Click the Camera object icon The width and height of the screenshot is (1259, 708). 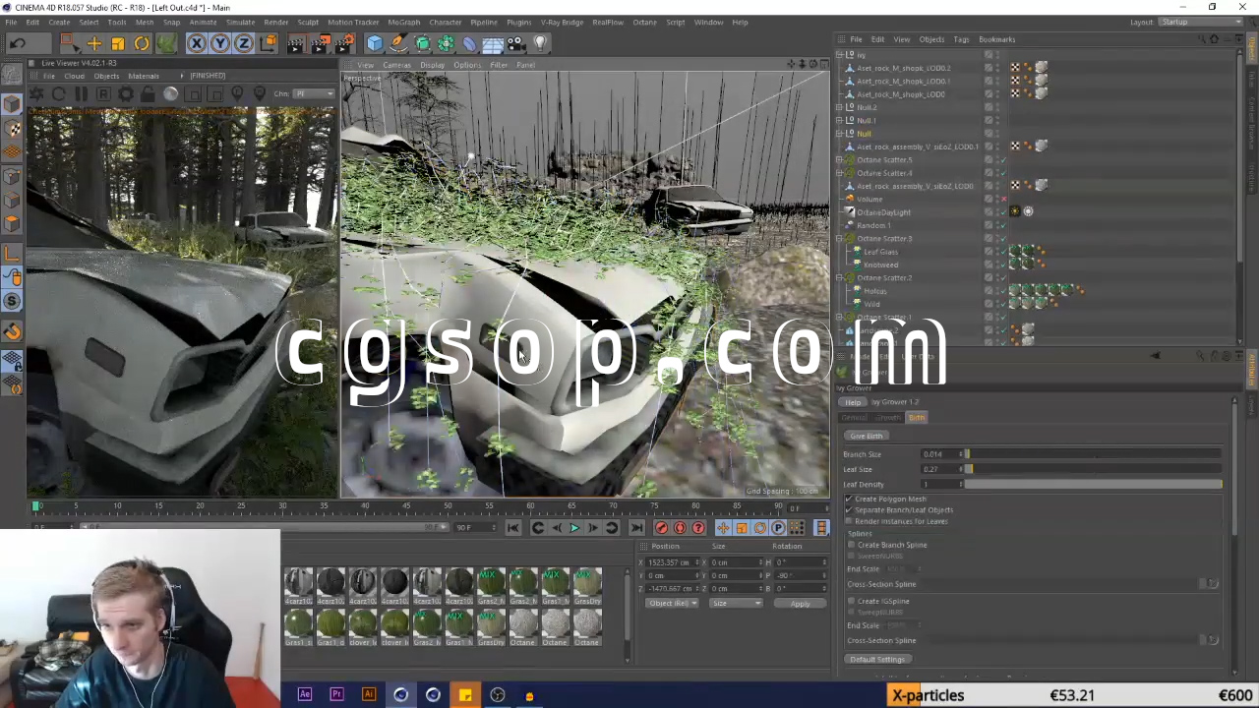pos(516,43)
